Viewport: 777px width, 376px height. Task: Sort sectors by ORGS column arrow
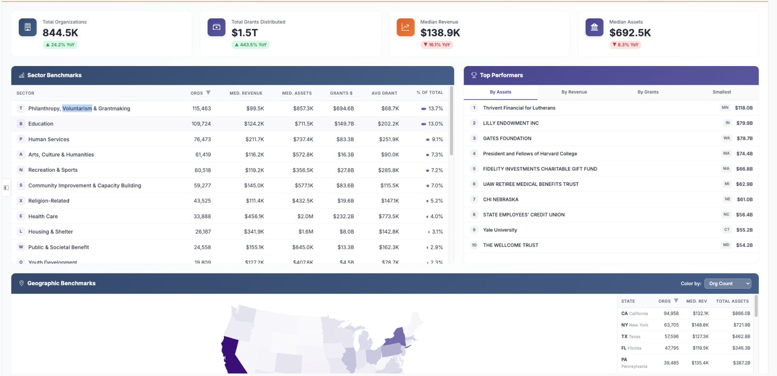coord(208,93)
